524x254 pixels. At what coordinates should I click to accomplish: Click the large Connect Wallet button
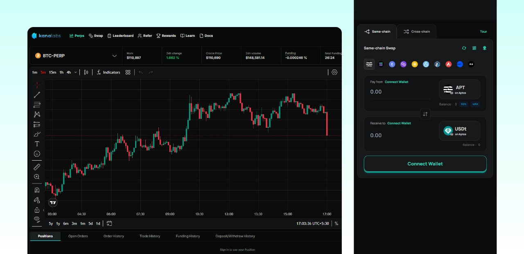coord(425,164)
